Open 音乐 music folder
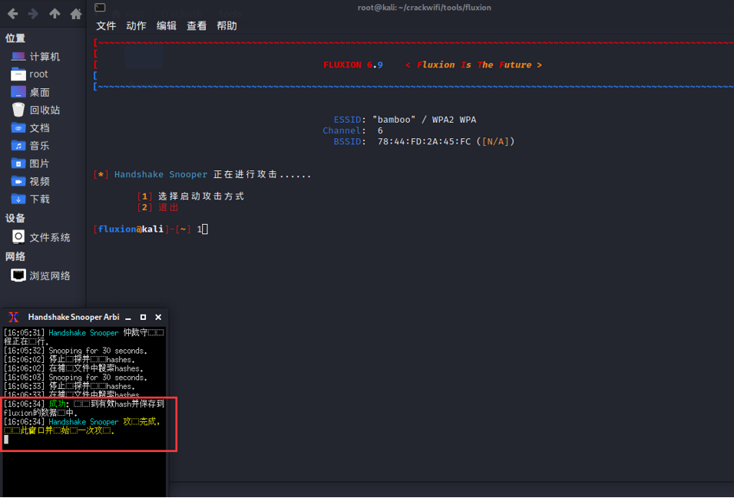This screenshot has height=498, width=734. point(31,146)
